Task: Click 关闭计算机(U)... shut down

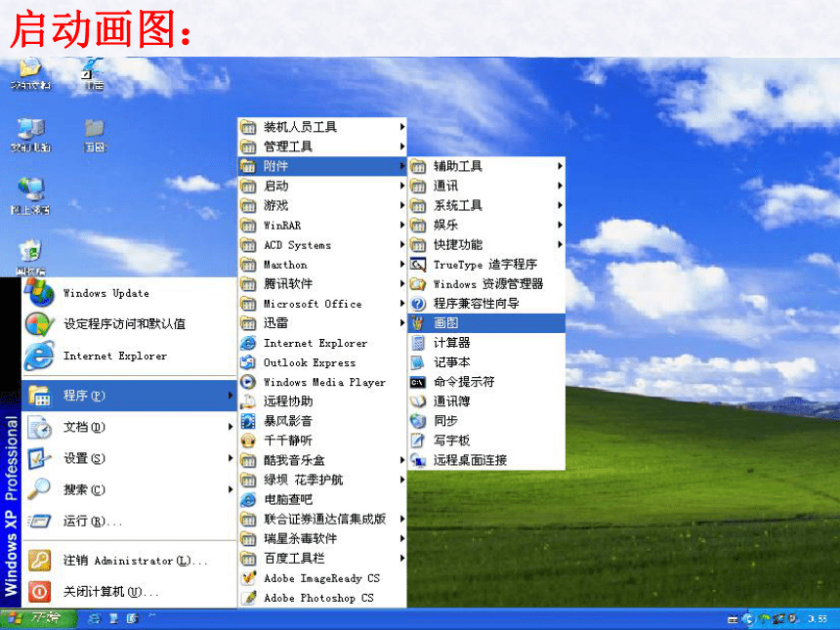Action: pyautogui.click(x=129, y=592)
